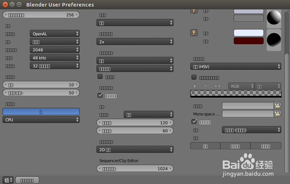Viewport: 290px width, 184px height.
Task: Enable the unchecked checkbox below the HSV dropdown
Action: [194, 77]
